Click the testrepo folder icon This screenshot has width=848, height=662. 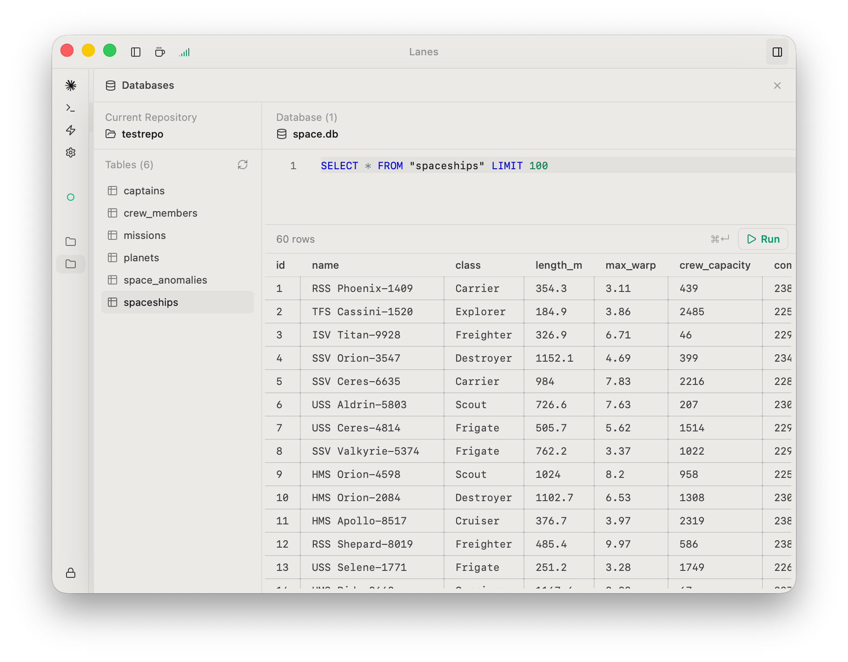[111, 134]
